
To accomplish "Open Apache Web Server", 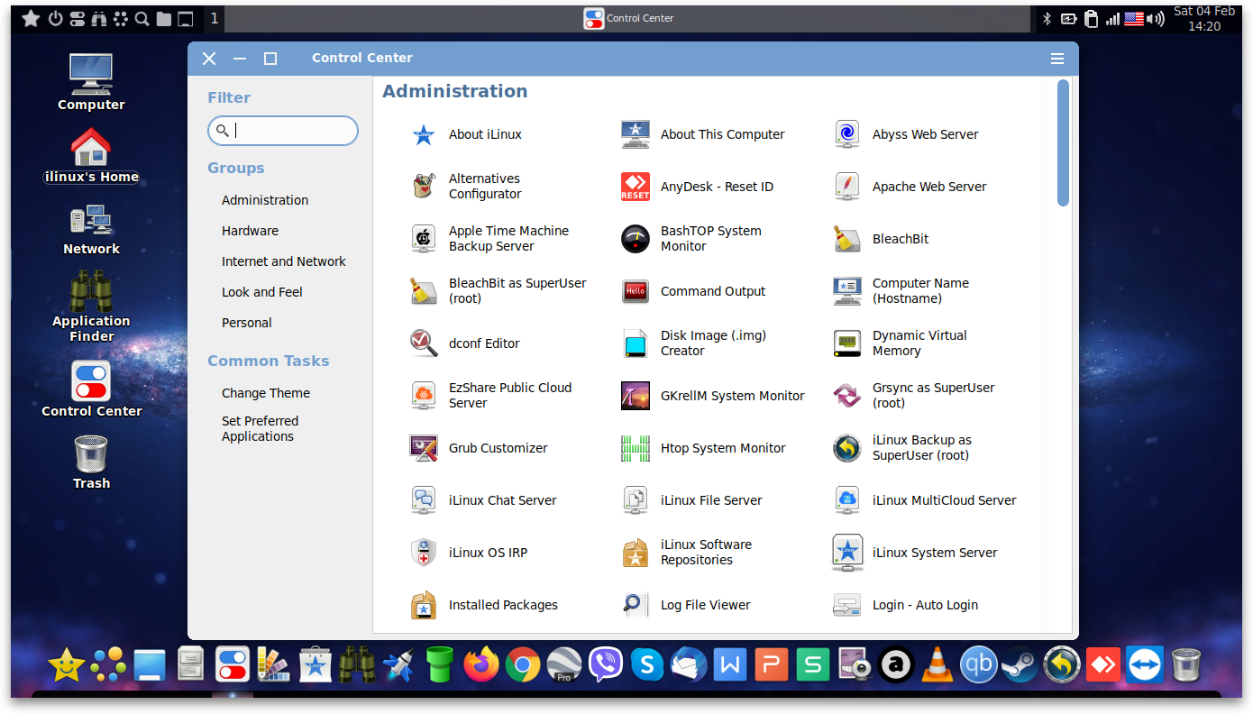I will [x=910, y=187].
